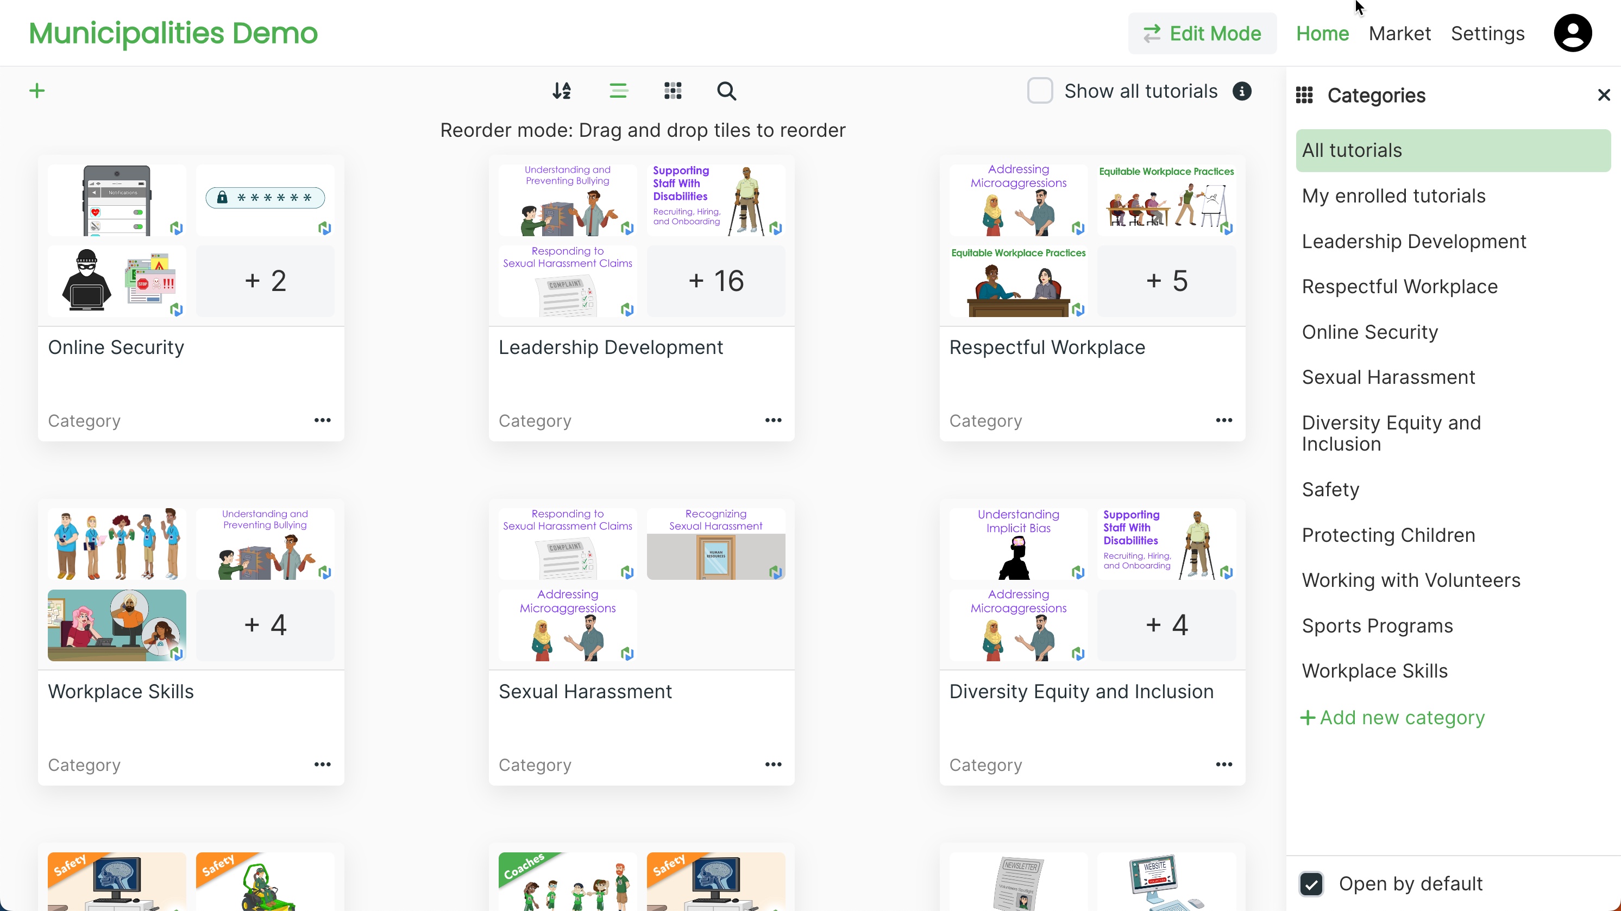Enable Show all tutorials
Screen dimensions: 1621x911
1040,91
